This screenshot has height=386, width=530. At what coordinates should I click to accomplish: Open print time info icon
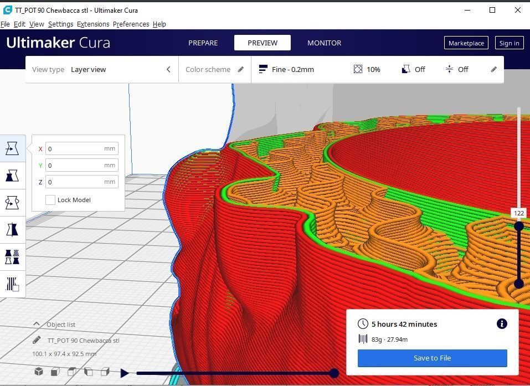(502, 324)
